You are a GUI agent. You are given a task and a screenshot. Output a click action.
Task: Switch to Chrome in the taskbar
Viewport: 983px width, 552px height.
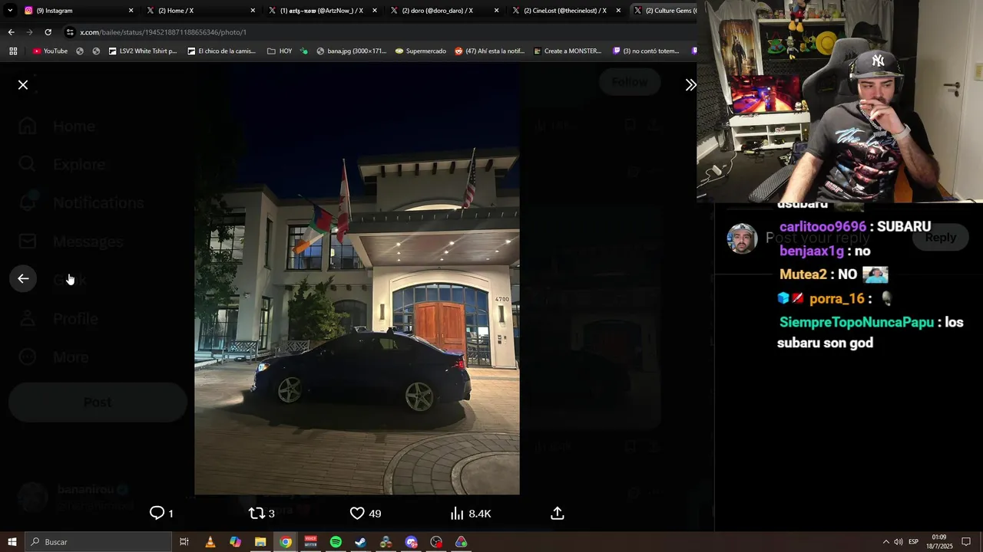(x=286, y=542)
